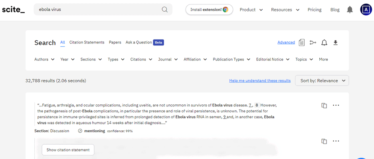The height and width of the screenshot is (159, 374).
Task: Expand the Year filter
Action: coord(67,59)
